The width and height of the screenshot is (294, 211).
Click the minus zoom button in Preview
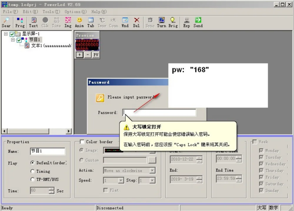click(x=87, y=55)
